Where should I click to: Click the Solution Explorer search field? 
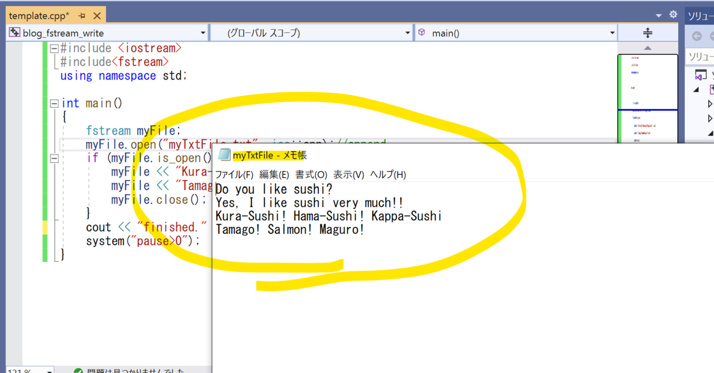[x=700, y=57]
